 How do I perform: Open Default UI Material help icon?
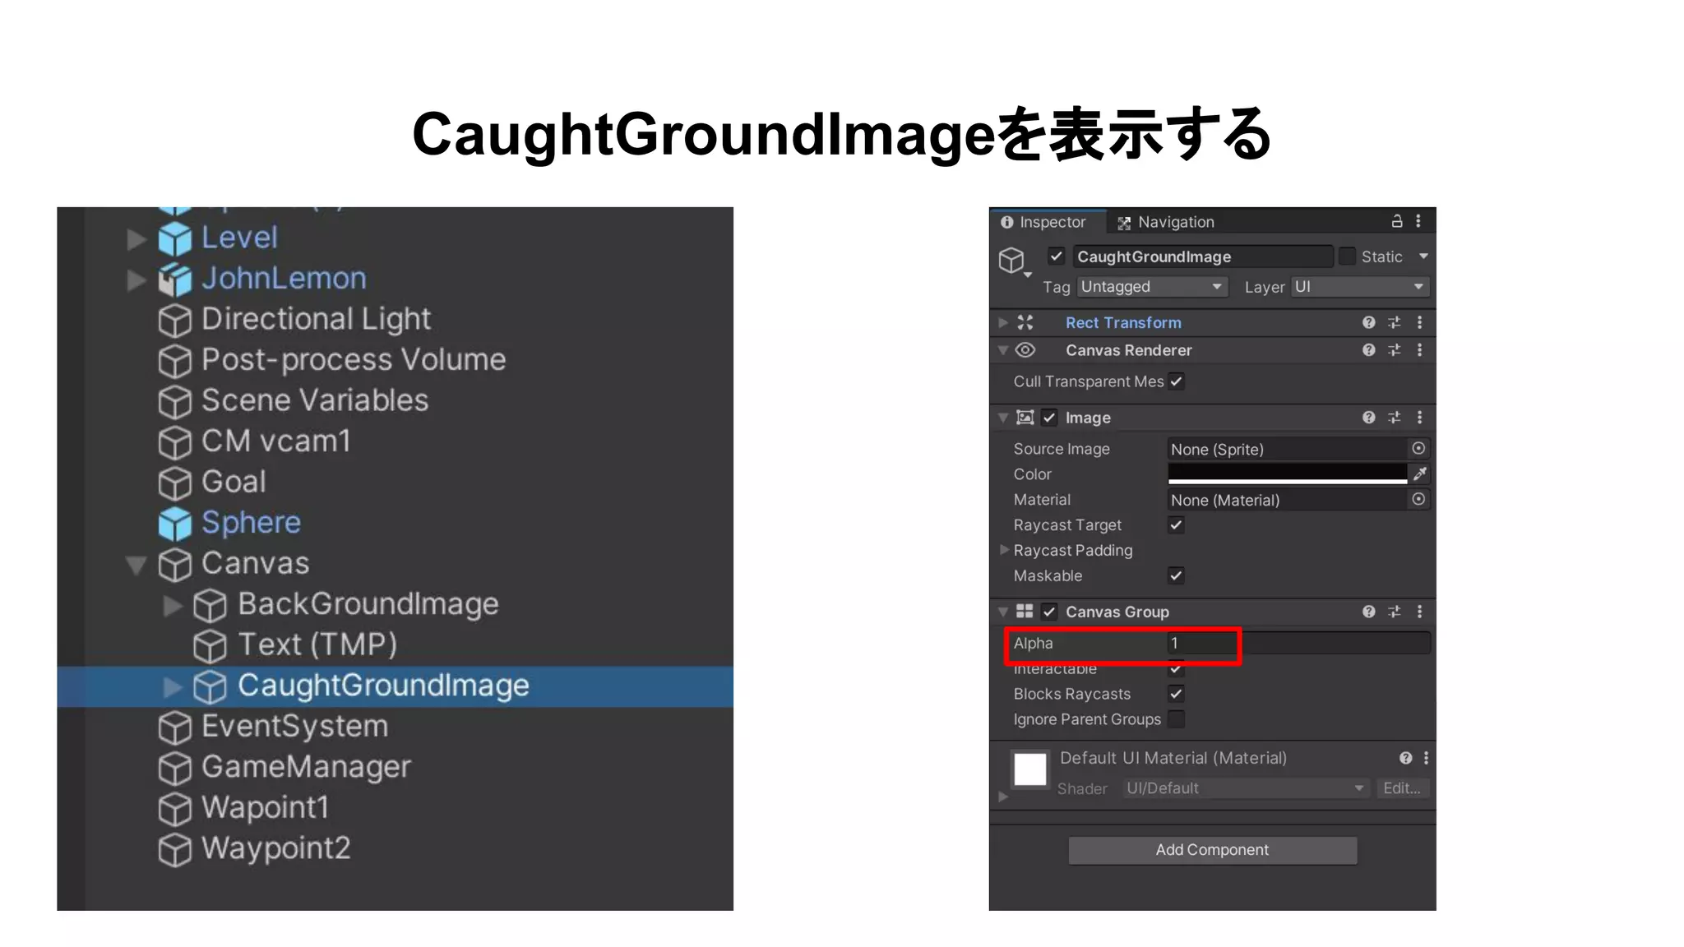click(x=1406, y=758)
